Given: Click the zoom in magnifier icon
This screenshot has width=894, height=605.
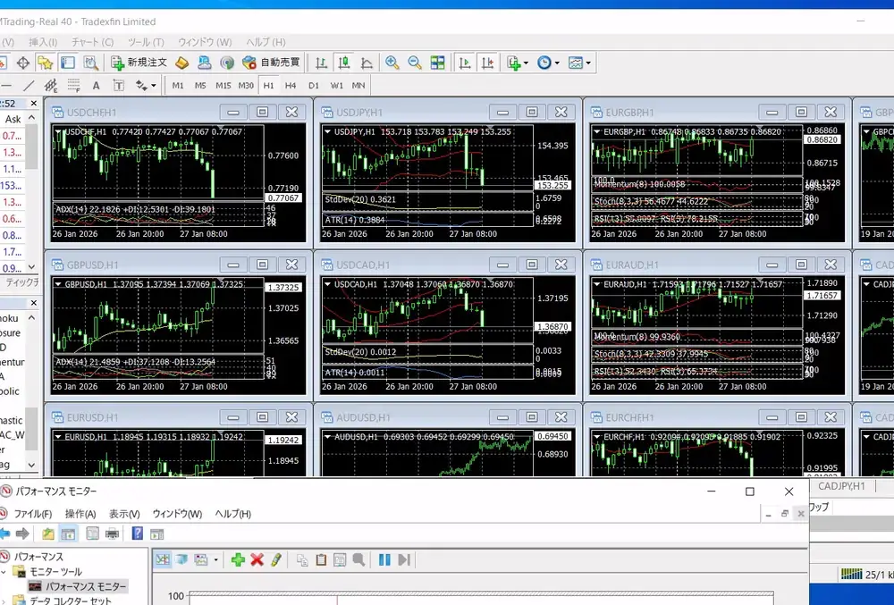Looking at the screenshot, I should [392, 63].
